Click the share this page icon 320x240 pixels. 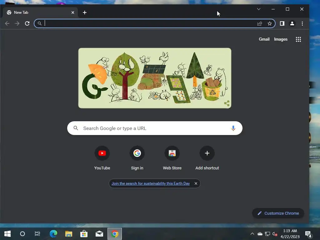click(x=260, y=23)
